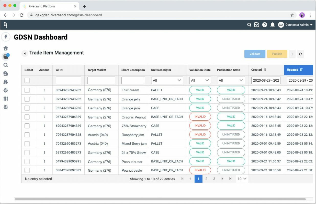Image resolution: width=316 pixels, height=204 pixels.
Task: Click the GTIN filter input field
Action: point(69,80)
